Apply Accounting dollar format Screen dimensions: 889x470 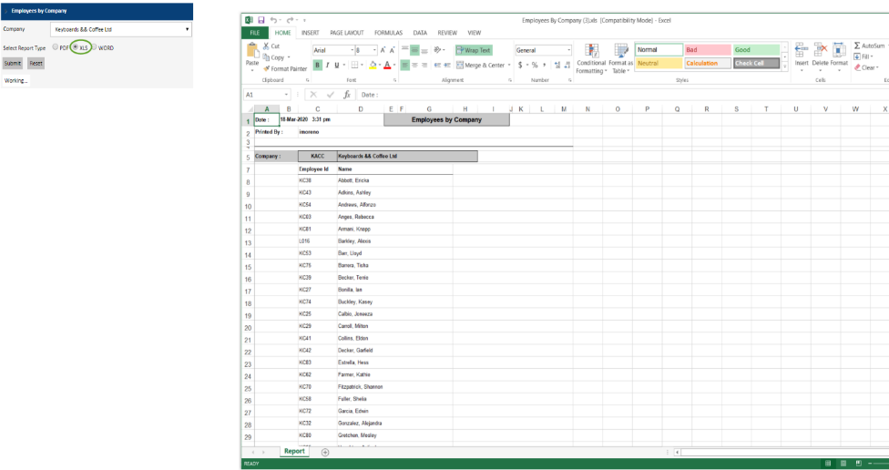coord(520,66)
